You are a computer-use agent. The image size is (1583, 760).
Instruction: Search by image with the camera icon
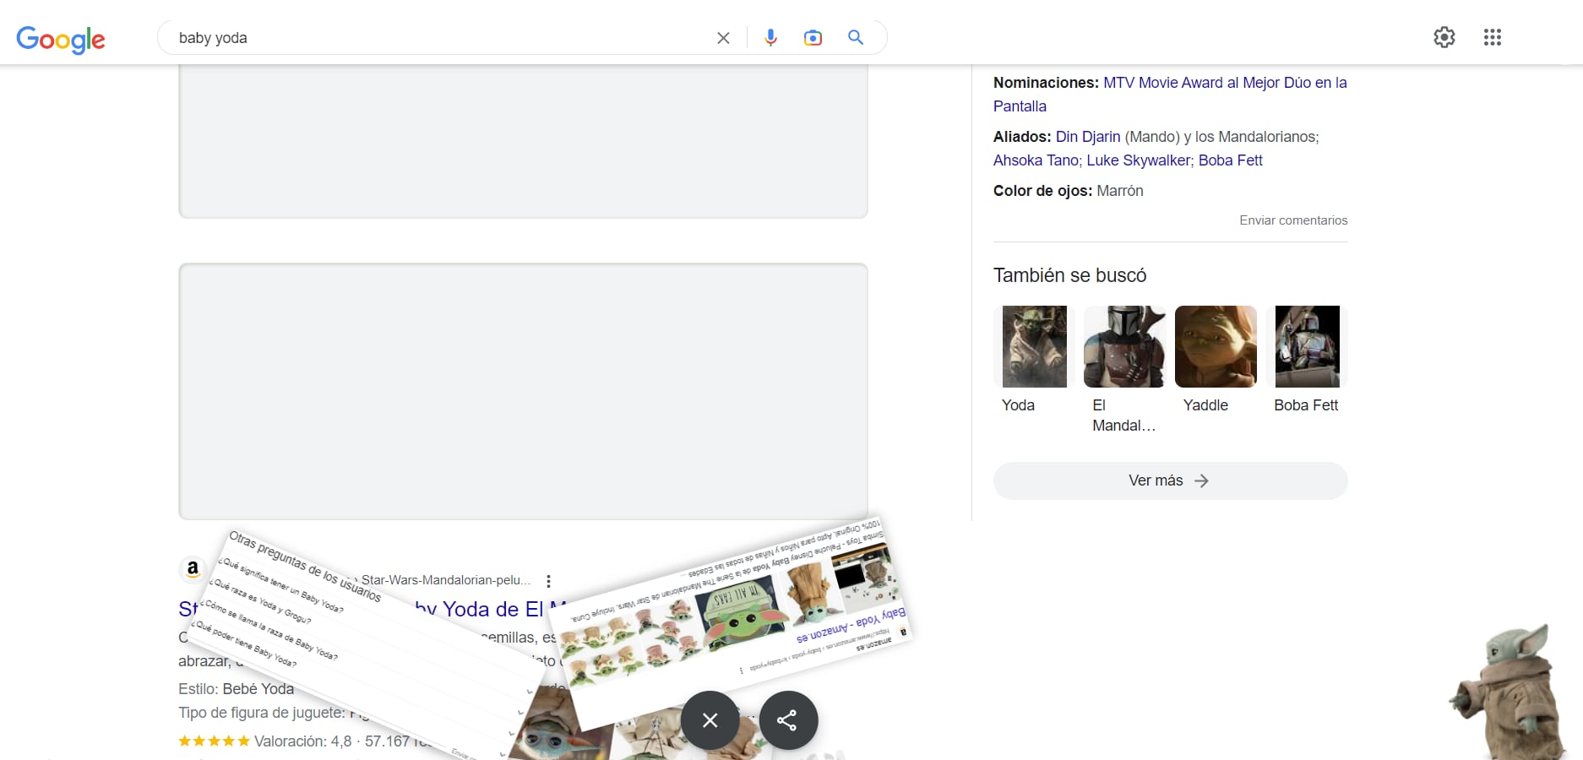tap(813, 38)
